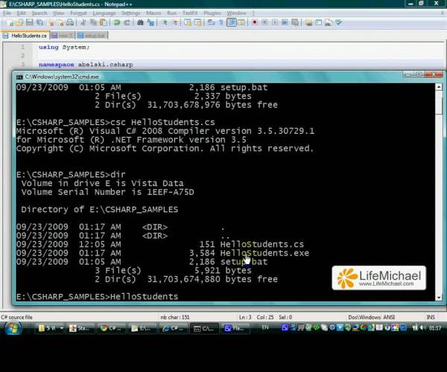Open the Plugins menu
Image resolution: width=447 pixels, height=372 pixels.
pyautogui.click(x=212, y=13)
